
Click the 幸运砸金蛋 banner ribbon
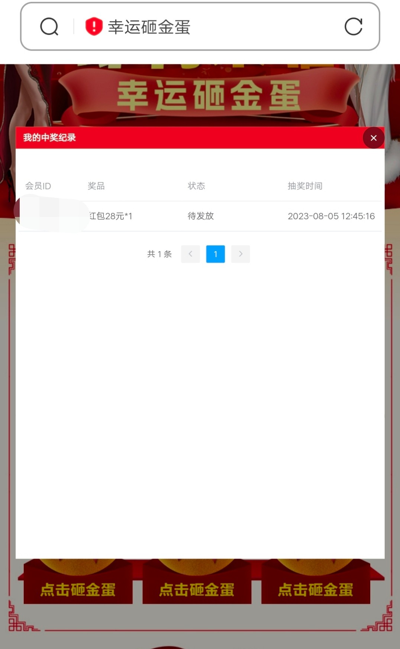(x=208, y=96)
